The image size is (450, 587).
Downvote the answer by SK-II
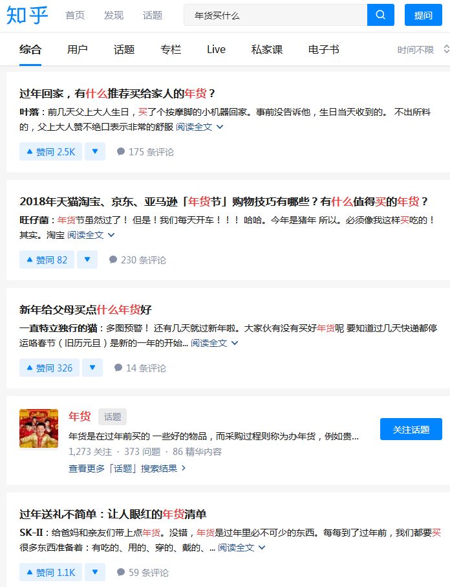pyautogui.click(x=94, y=573)
